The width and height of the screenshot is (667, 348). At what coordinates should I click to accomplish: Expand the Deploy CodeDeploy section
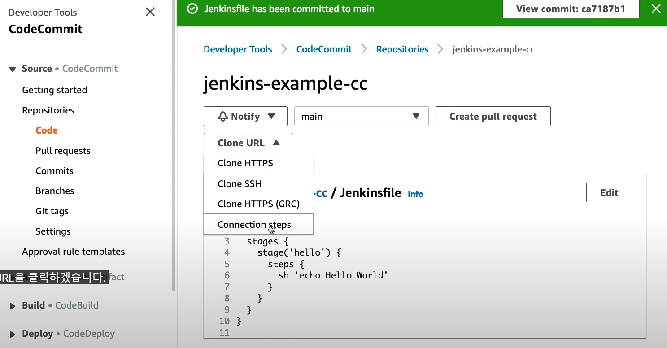(x=13, y=334)
